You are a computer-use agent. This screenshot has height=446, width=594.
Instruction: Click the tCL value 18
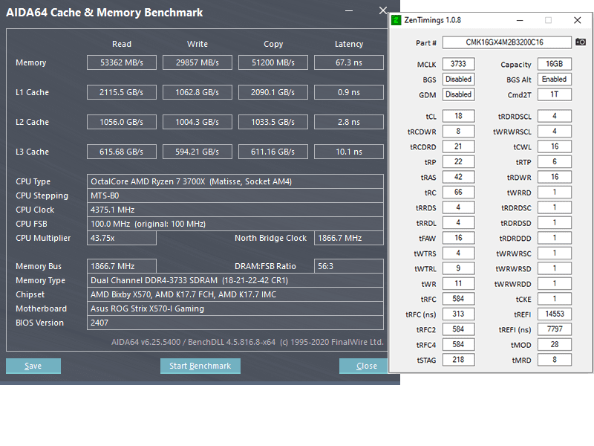(x=458, y=116)
